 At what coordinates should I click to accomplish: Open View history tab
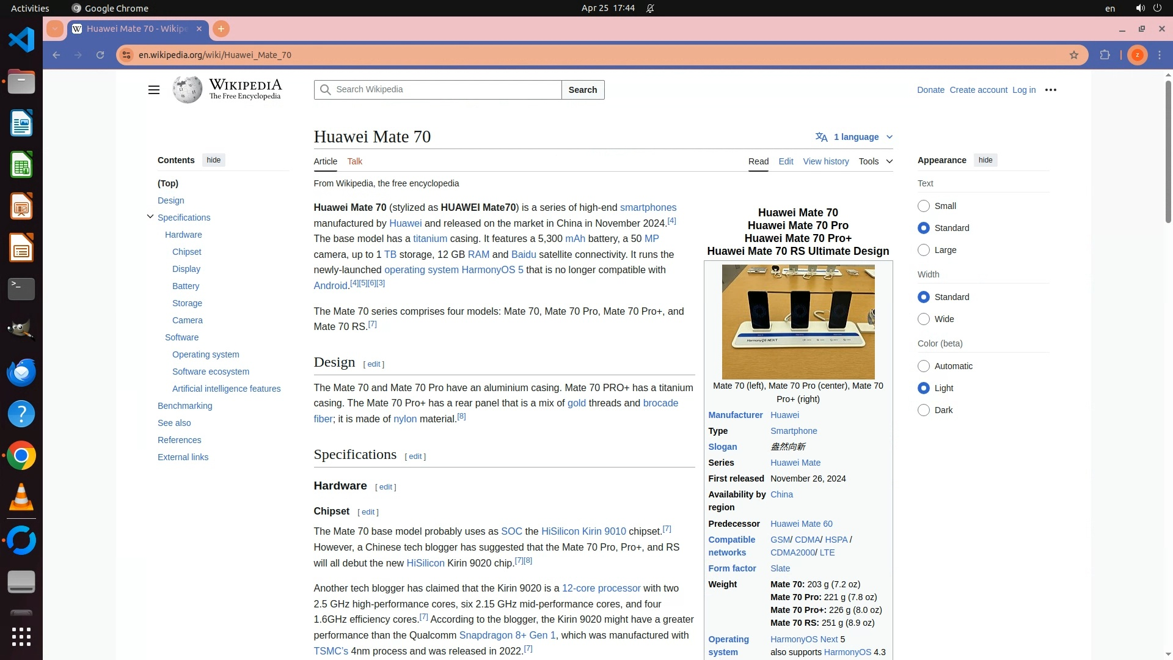[825, 161]
